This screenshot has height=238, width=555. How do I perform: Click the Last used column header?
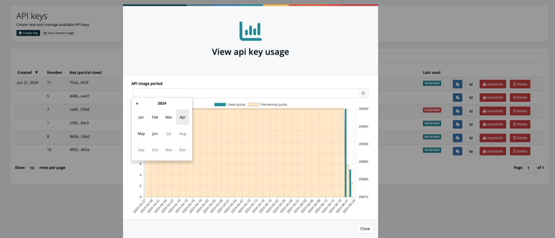tap(432, 73)
